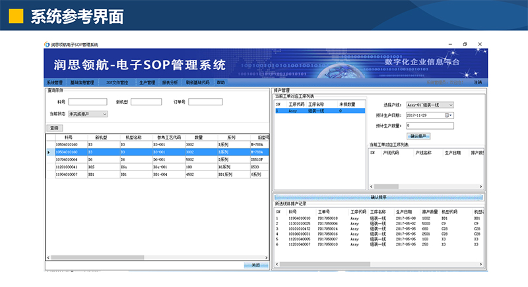
Task: Open the calendar picker for 预计生产日期
Action: pos(449,115)
